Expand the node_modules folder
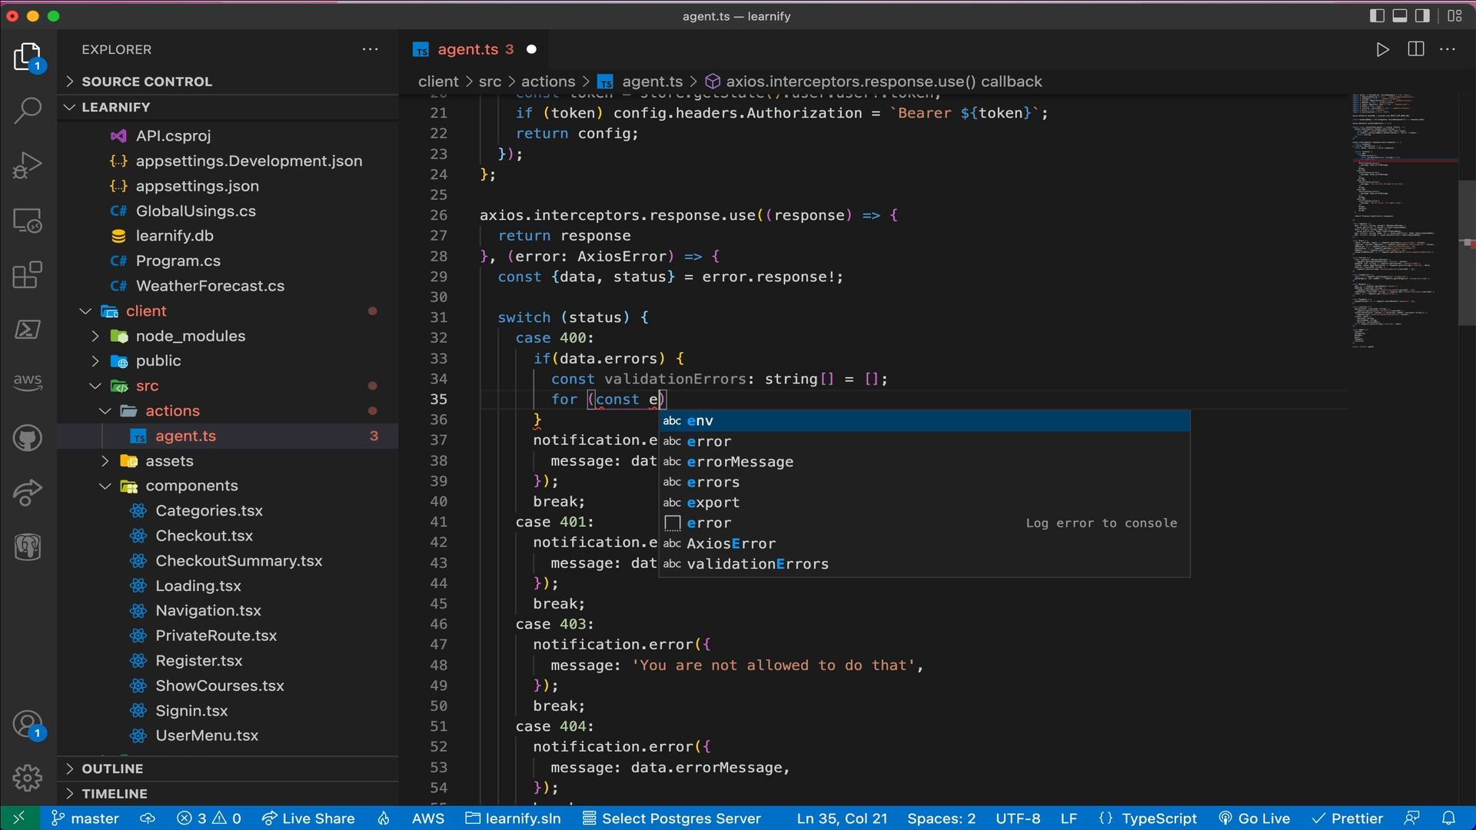The image size is (1476, 830). tap(191, 336)
